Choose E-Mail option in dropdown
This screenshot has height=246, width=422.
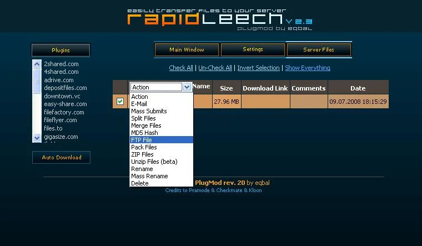pyautogui.click(x=139, y=104)
